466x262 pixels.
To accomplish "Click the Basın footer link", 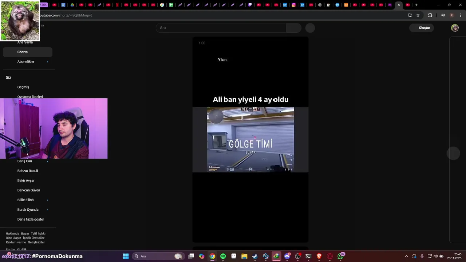I will click(x=25, y=234).
